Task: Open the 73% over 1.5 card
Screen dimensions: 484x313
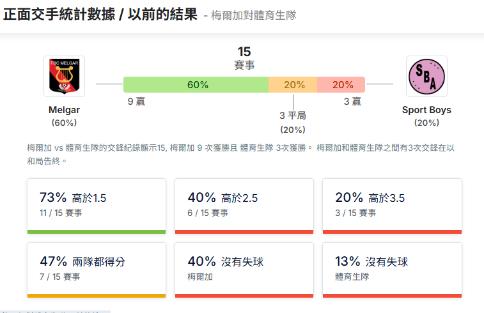Action: click(x=97, y=206)
